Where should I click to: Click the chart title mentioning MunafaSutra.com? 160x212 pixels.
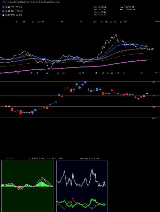point(31,2)
